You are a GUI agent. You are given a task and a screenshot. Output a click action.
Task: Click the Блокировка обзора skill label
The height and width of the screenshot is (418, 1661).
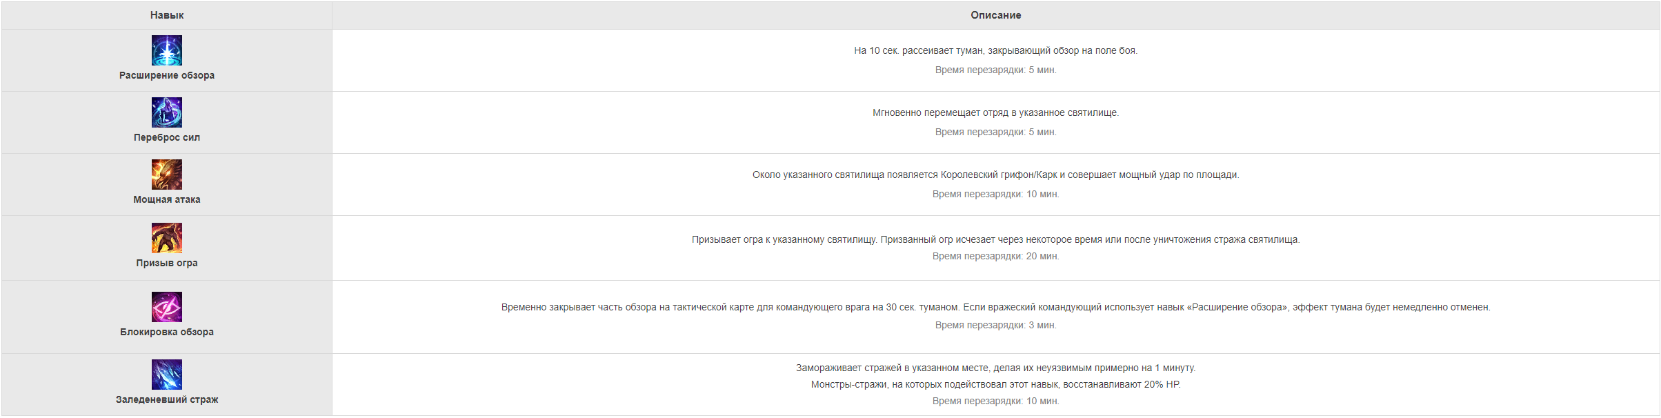[167, 332]
